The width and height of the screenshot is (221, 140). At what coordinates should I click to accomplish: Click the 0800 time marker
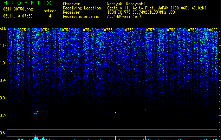click(x=213, y=30)
